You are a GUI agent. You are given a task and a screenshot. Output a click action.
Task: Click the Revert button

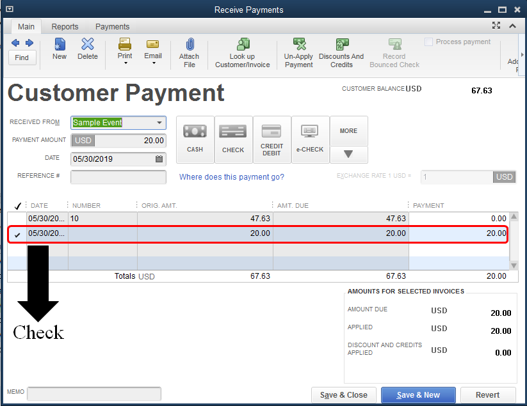tap(488, 395)
